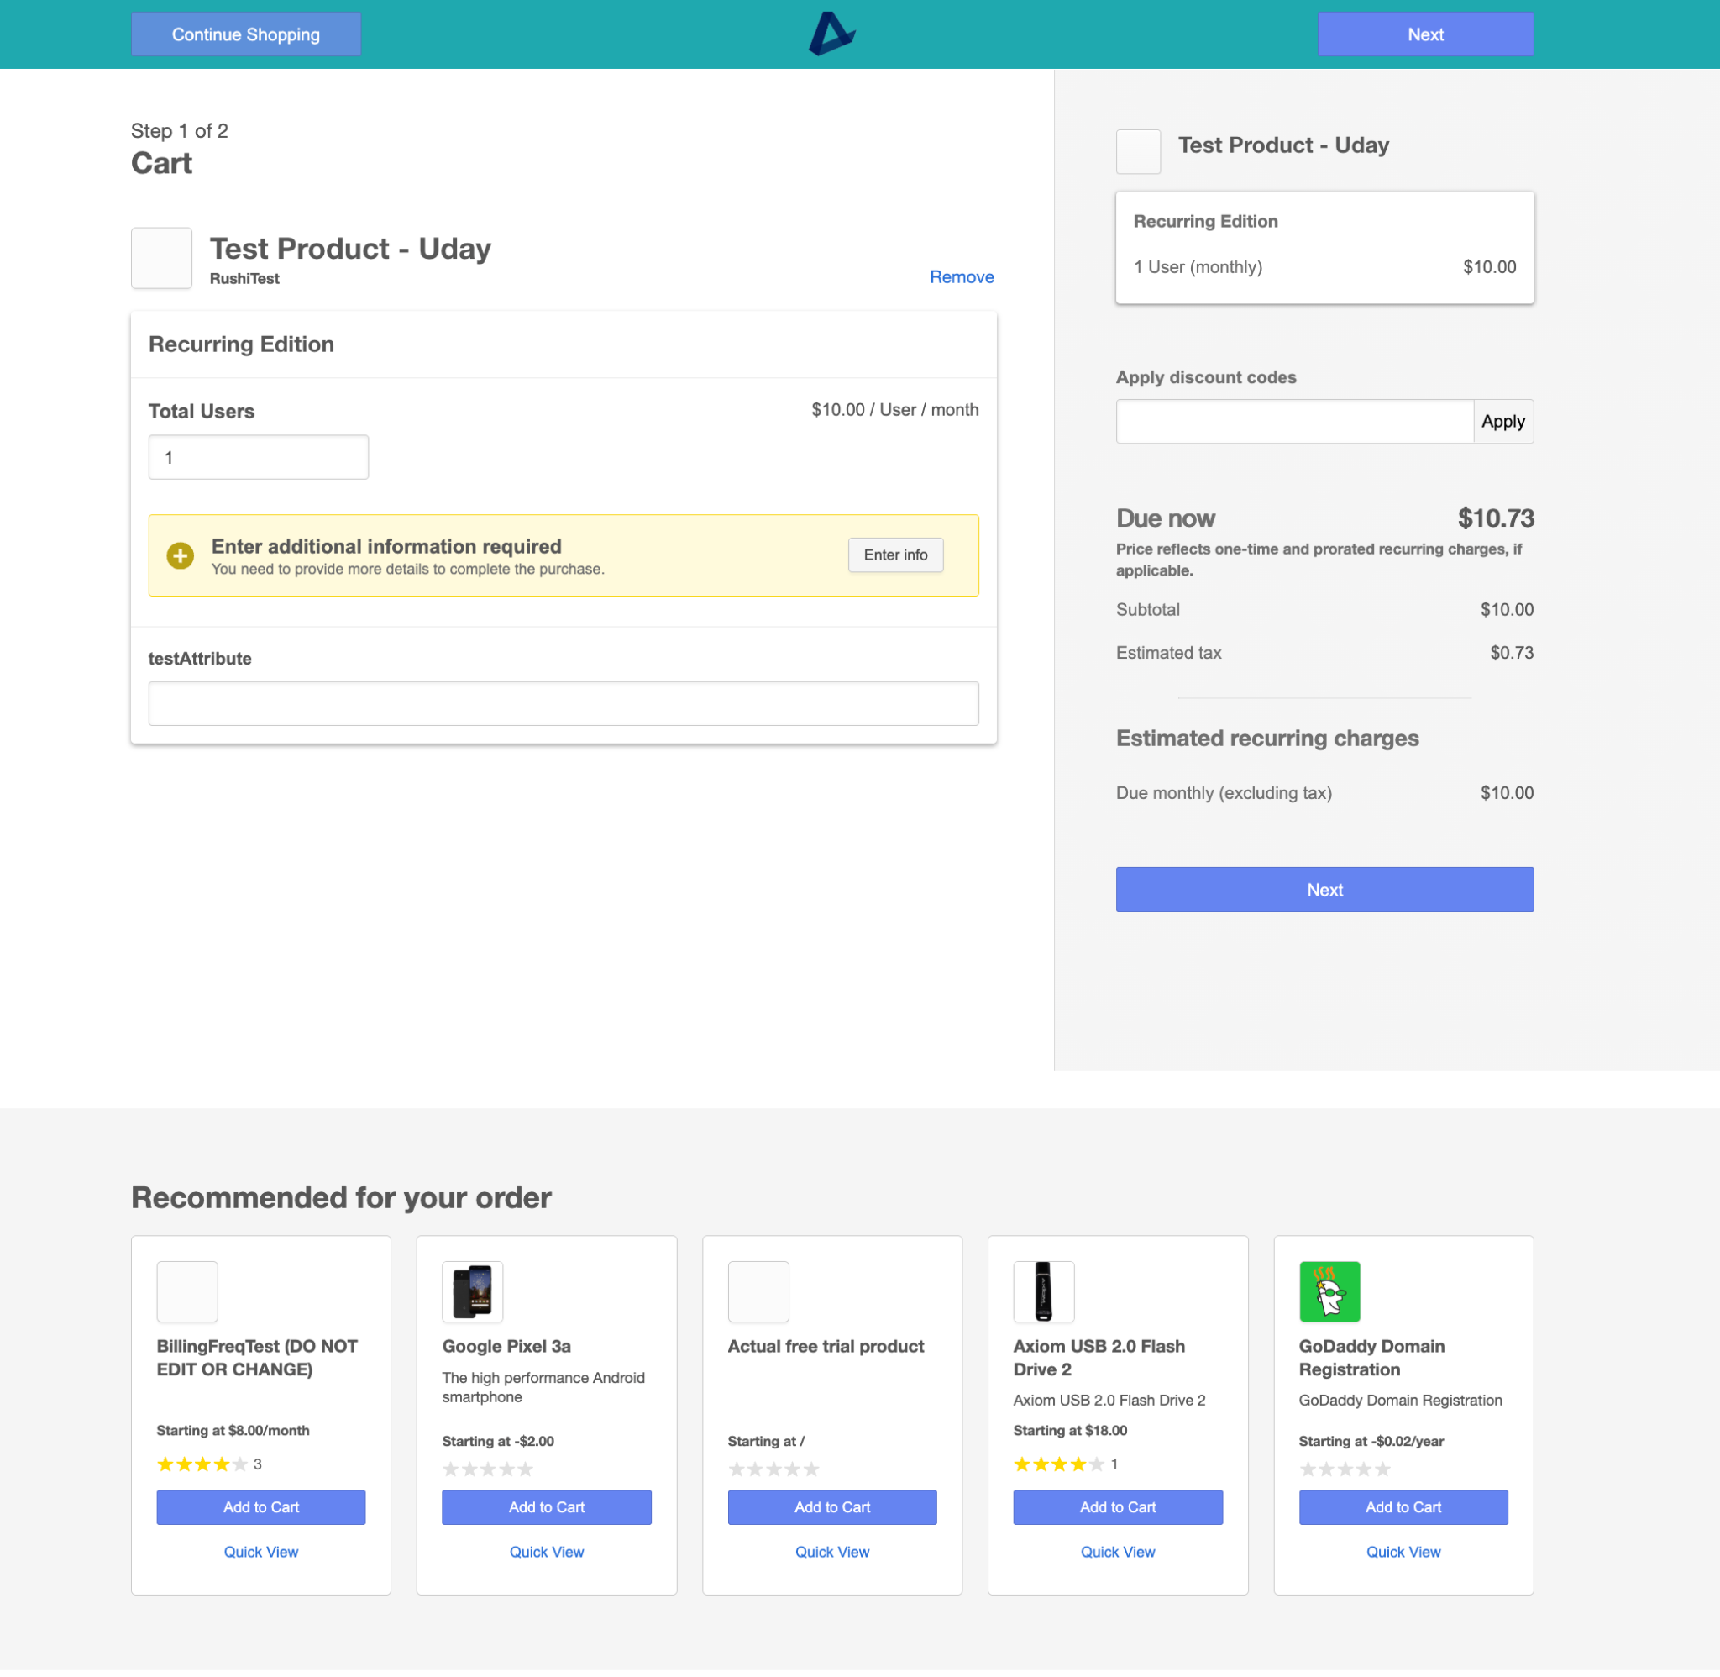Click the Google Pixel 3a product image
The image size is (1720, 1677).
click(x=473, y=1292)
